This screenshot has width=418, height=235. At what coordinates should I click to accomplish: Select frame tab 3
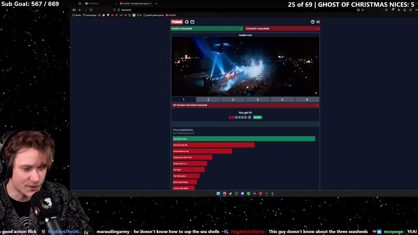(233, 100)
